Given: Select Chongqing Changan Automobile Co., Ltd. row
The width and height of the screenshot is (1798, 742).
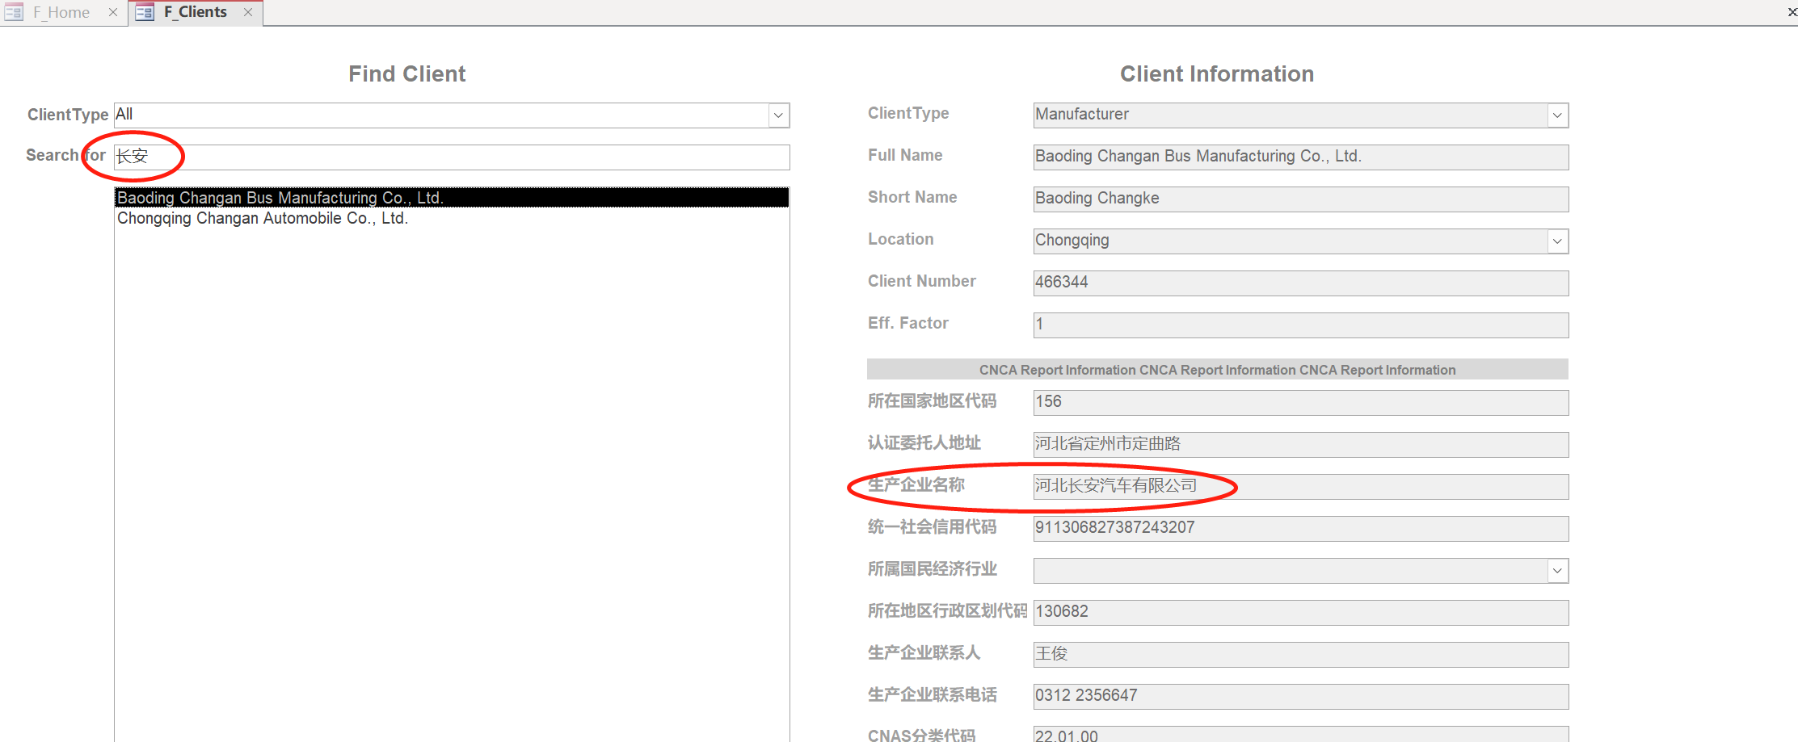Looking at the screenshot, I should 452,218.
